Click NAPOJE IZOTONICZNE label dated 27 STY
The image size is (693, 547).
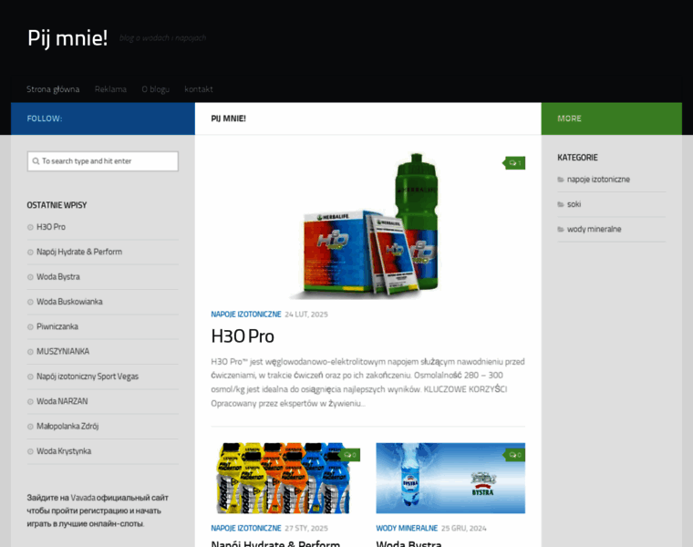[245, 528]
